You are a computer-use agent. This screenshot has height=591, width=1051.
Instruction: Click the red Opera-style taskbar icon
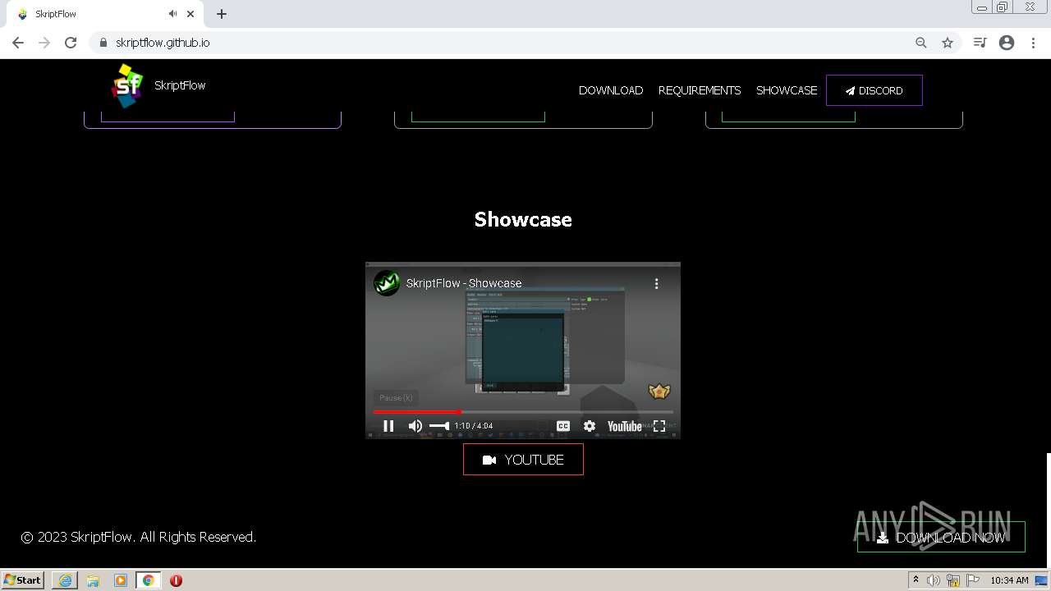click(x=176, y=580)
